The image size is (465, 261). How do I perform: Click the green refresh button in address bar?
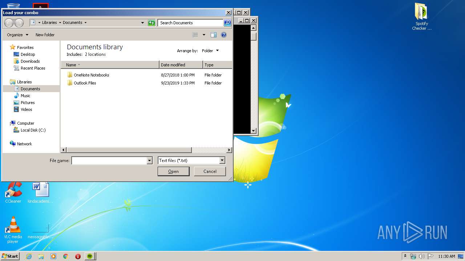point(151,23)
